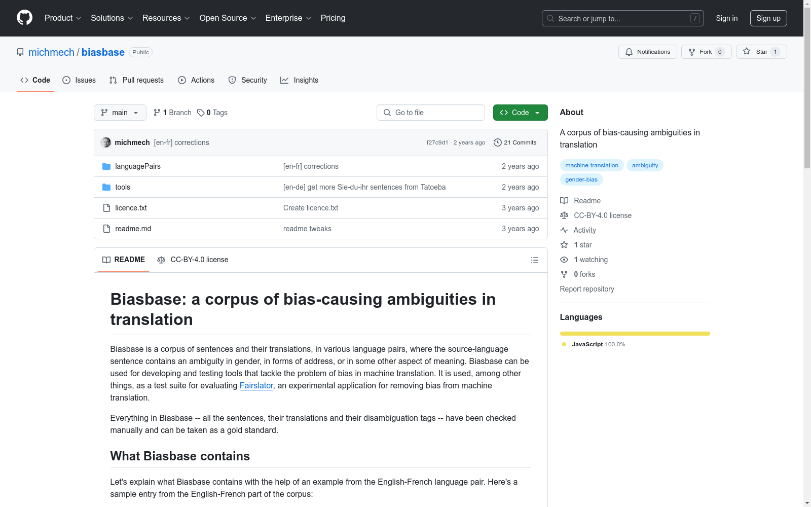The width and height of the screenshot is (811, 507).
Task: Click the Sign up button
Action: (768, 18)
